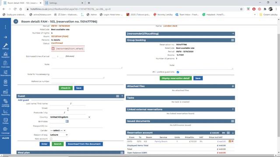The image size is (280, 157).
Task: Save the Group booking section
Action: click(x=198, y=78)
